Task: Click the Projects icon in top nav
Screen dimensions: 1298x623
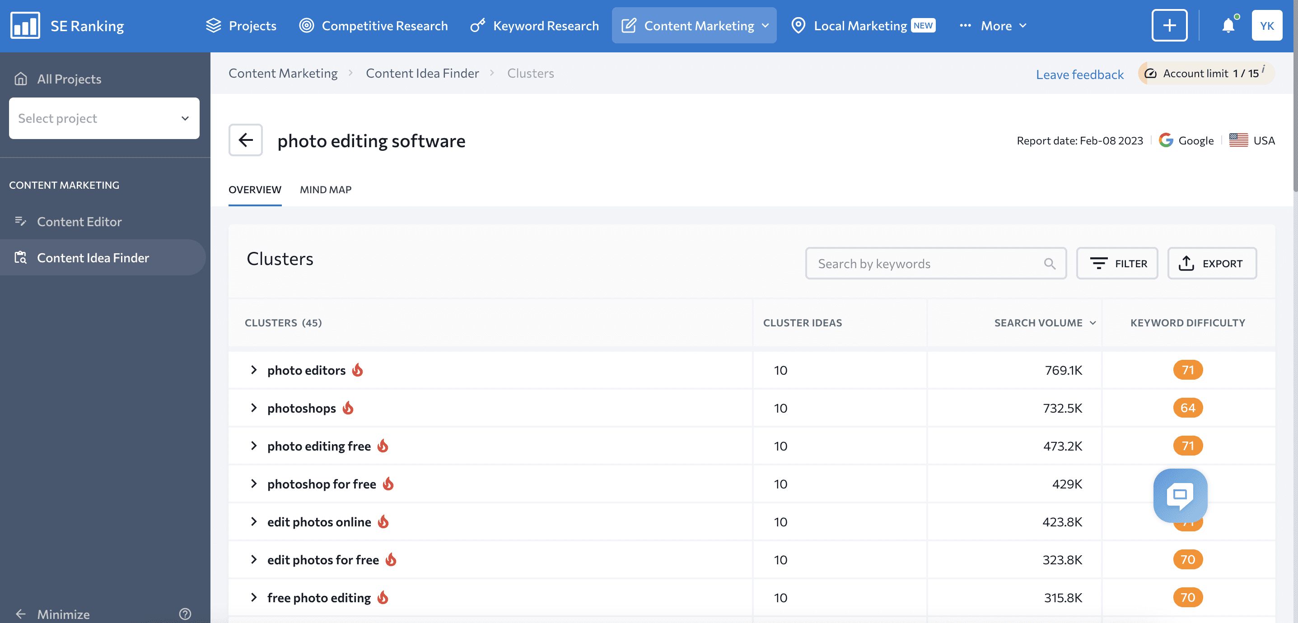Action: pyautogui.click(x=213, y=24)
